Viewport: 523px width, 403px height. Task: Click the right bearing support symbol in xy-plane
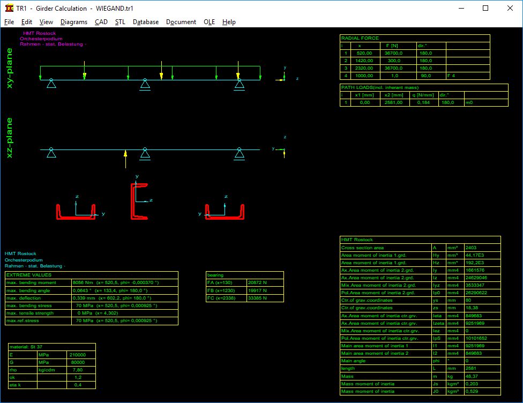(239, 84)
